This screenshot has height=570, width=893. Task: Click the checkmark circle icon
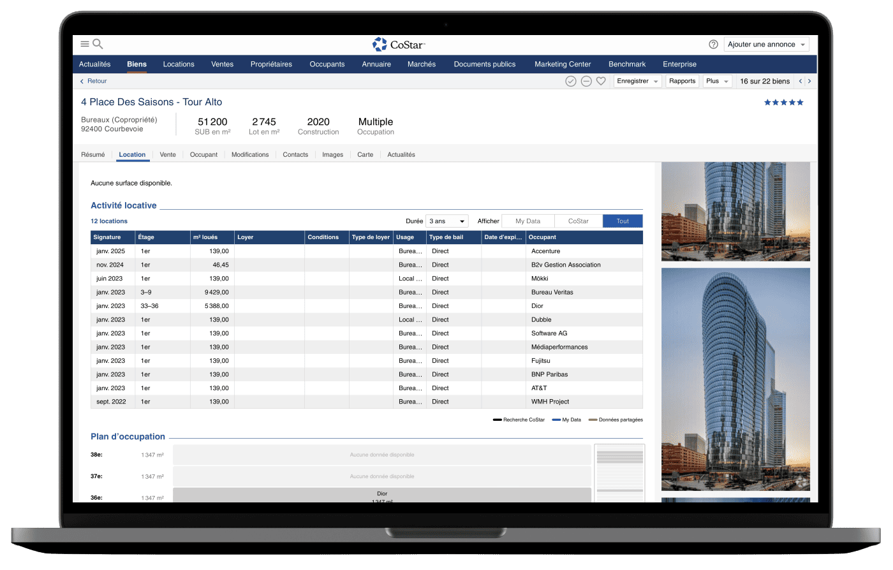pos(571,81)
